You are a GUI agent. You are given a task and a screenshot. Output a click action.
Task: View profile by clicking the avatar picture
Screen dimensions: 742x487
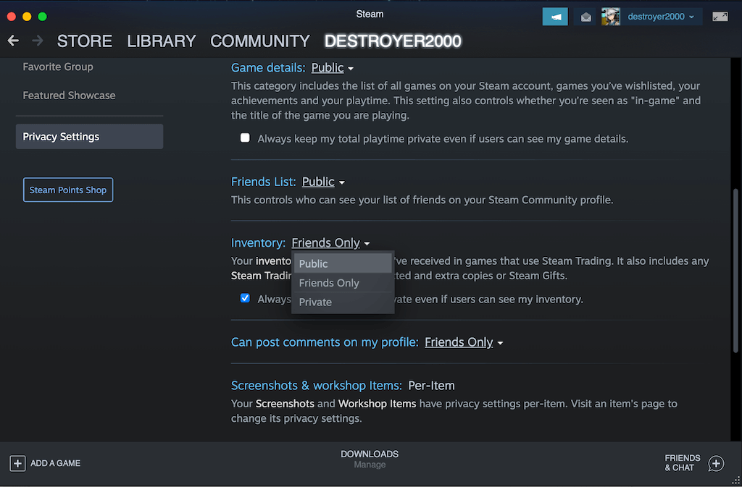click(610, 15)
